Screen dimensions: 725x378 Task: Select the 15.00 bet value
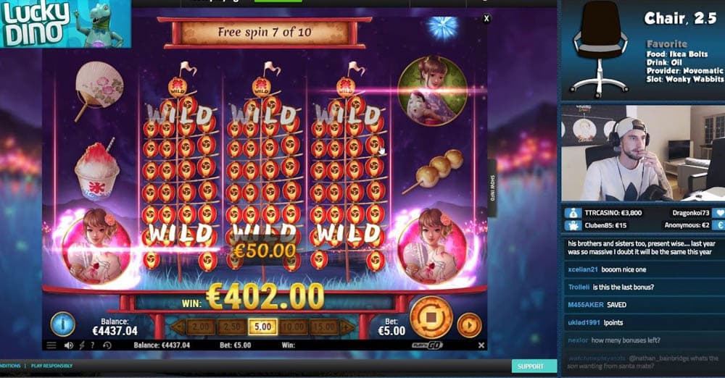tap(323, 327)
